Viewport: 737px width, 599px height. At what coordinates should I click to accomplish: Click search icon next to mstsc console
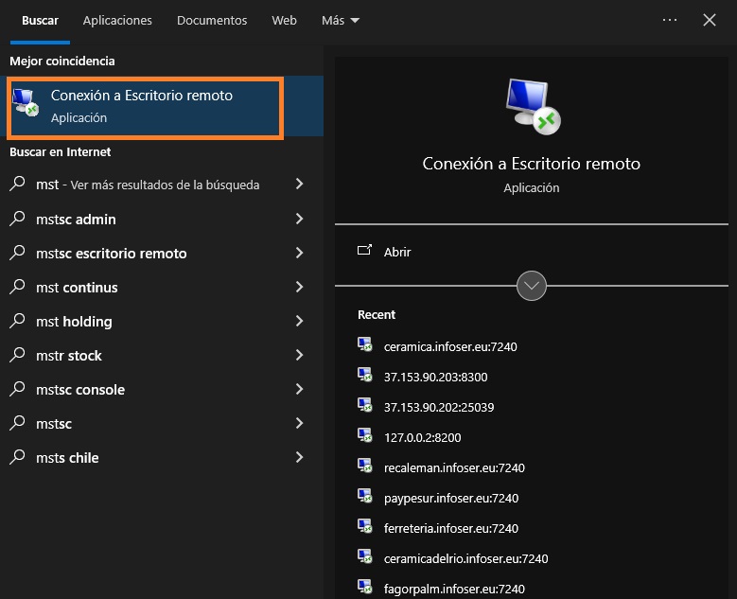pos(17,389)
